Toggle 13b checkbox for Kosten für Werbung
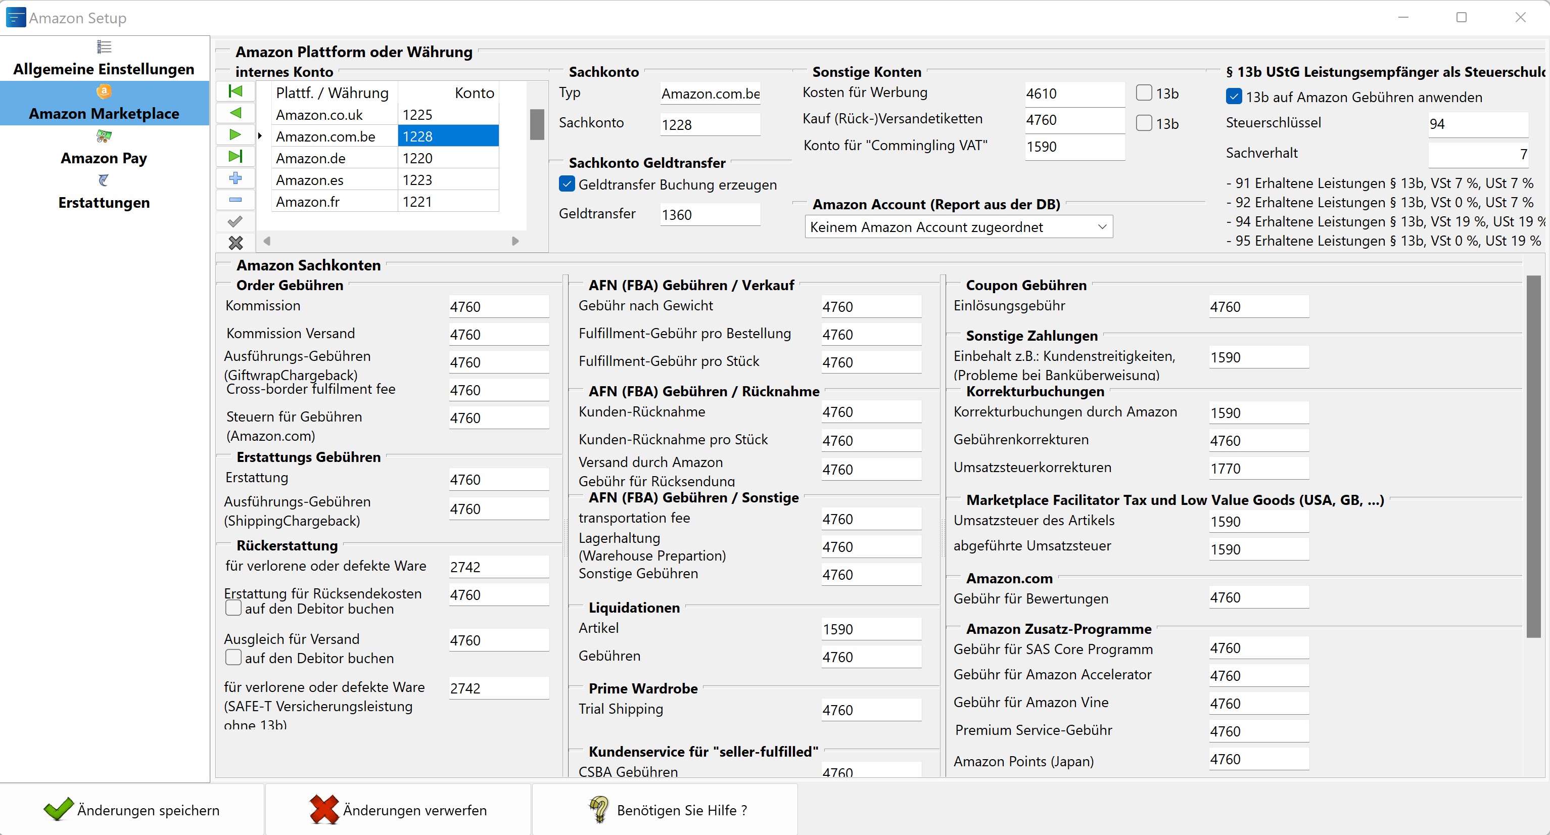 point(1144,92)
